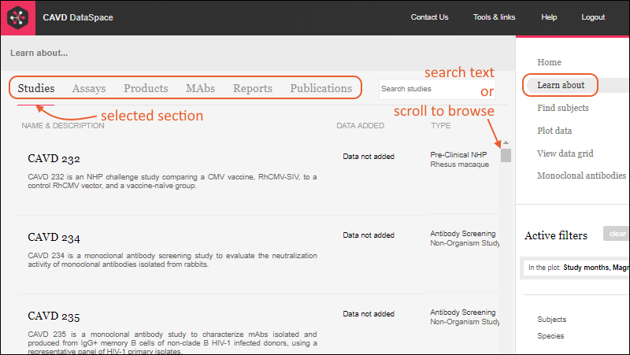Focus the Search studies input field
Screen dimensions: 630x355
point(437,89)
